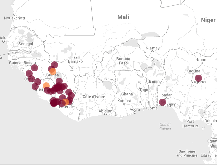Select the Ghana country label

point(127,94)
